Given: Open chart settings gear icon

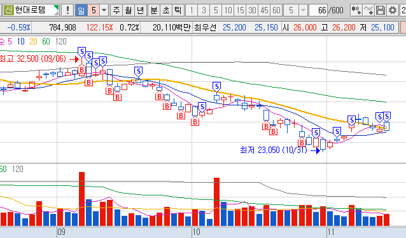Looking at the screenshot, I should click(393, 10).
